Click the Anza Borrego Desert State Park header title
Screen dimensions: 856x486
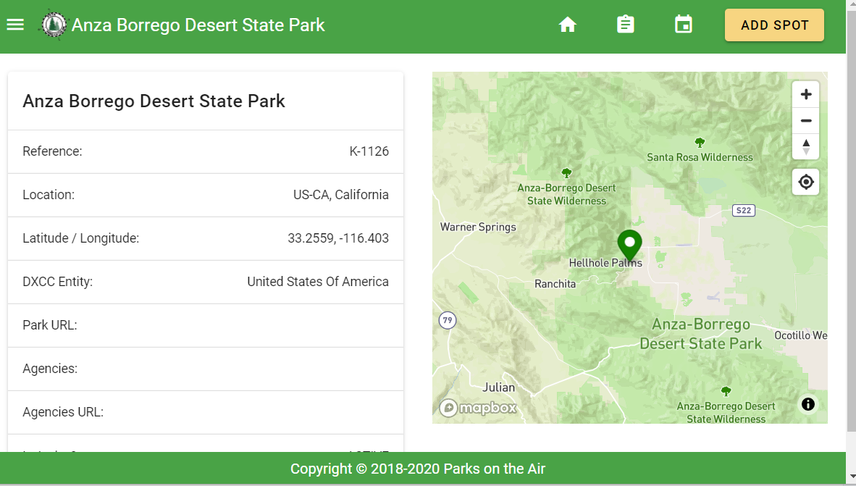pos(198,25)
